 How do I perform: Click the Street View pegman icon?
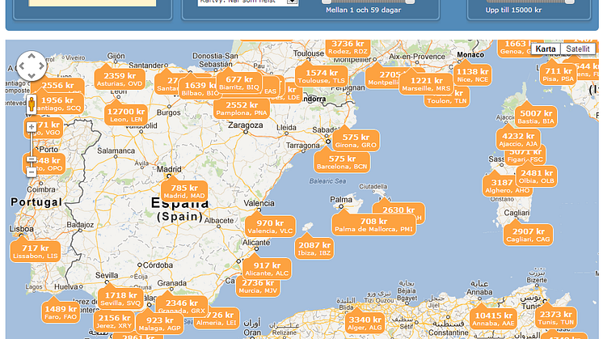coord(32,105)
